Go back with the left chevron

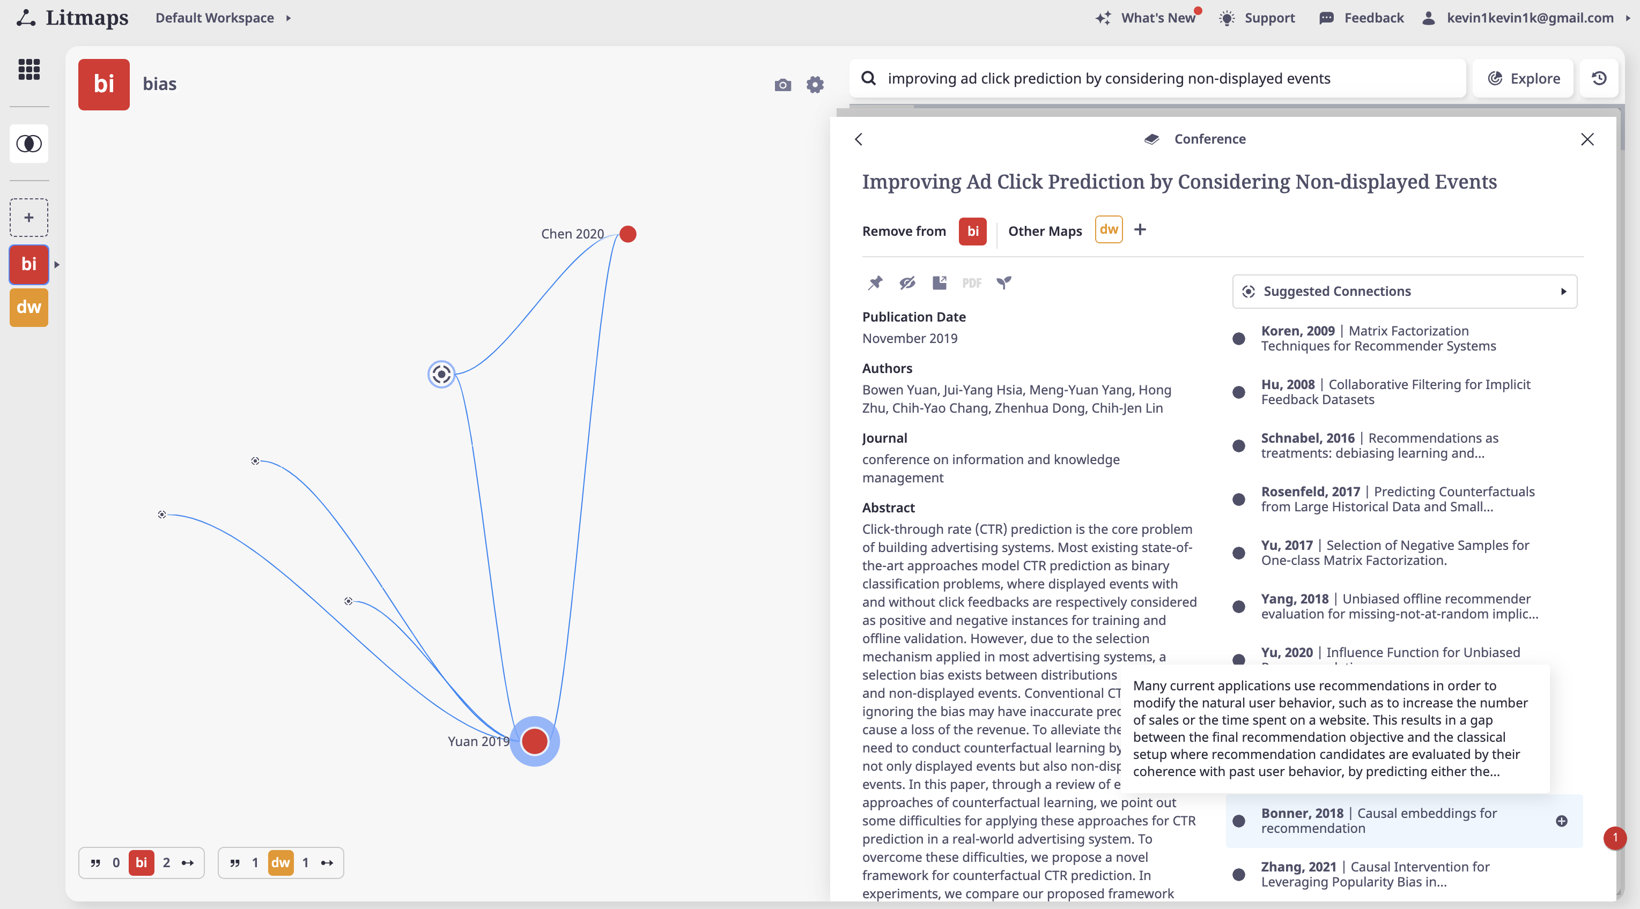click(859, 139)
